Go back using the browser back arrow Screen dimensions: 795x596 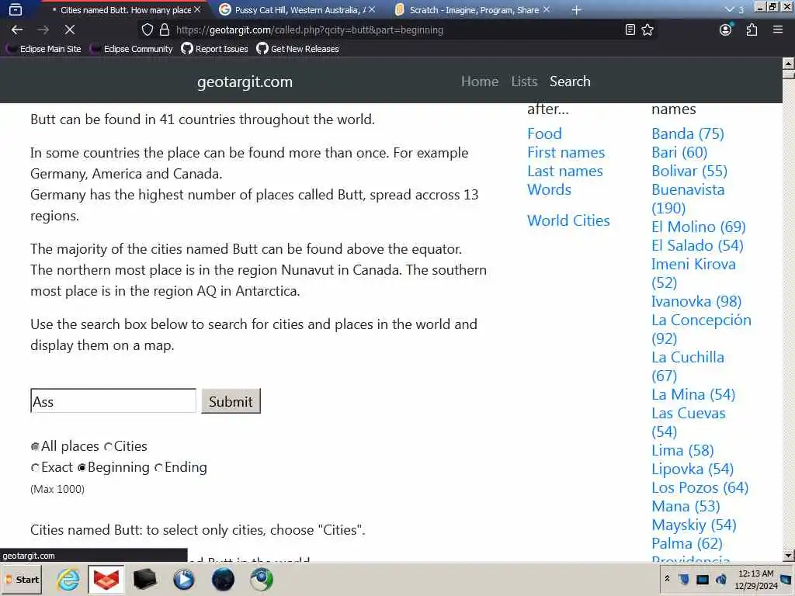[x=17, y=30]
